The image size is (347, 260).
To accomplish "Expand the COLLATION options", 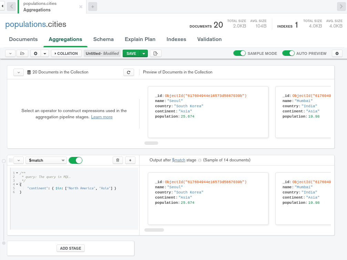I will [x=66, y=53].
